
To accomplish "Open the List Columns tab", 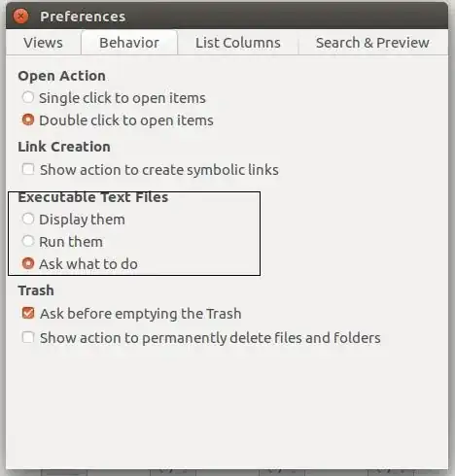I will pyautogui.click(x=238, y=43).
